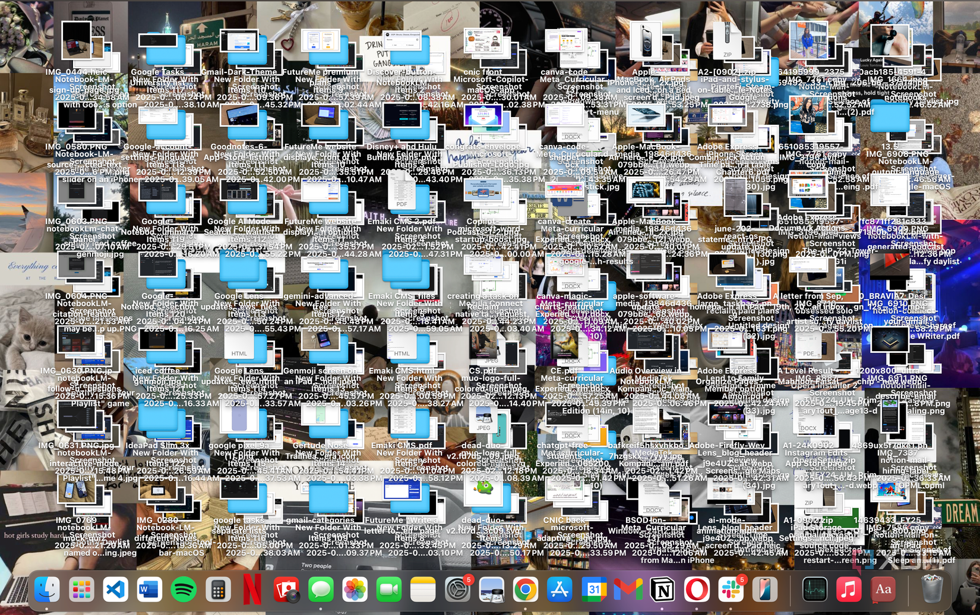Image resolution: width=980 pixels, height=615 pixels.
Task: Open Microsoft Word in the dock
Action: 149,589
